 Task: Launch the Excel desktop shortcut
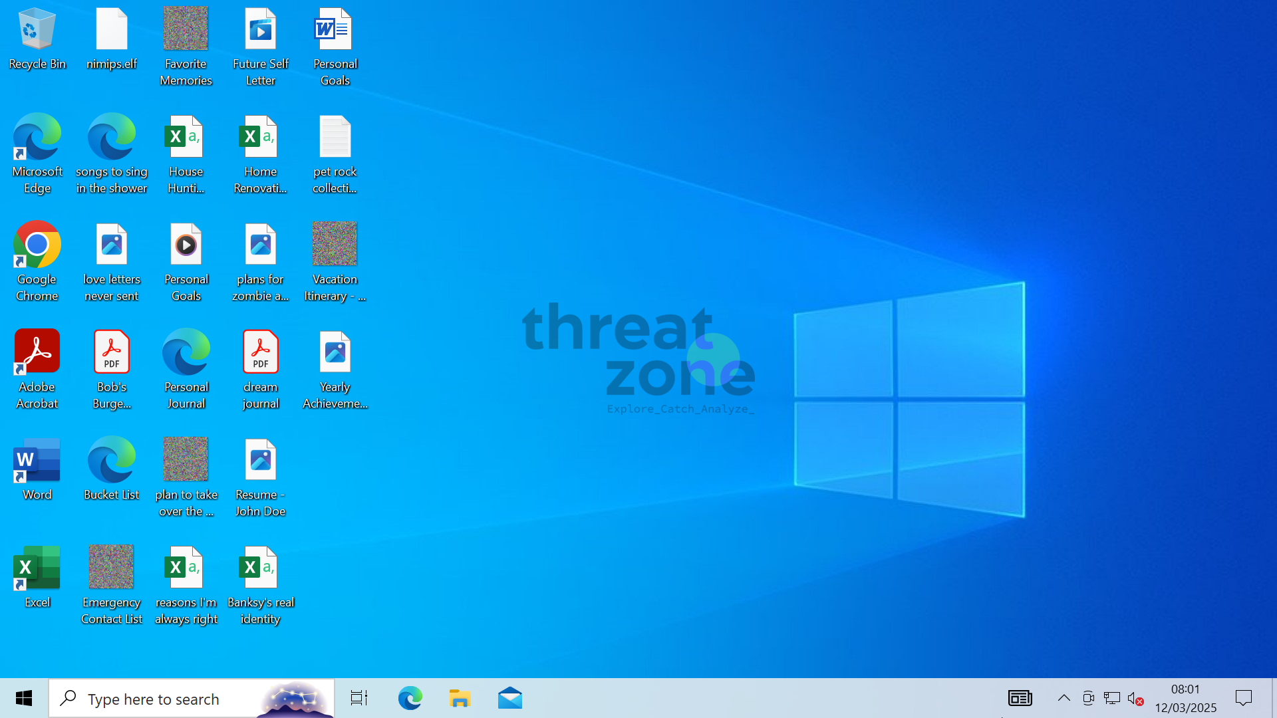pyautogui.click(x=37, y=578)
